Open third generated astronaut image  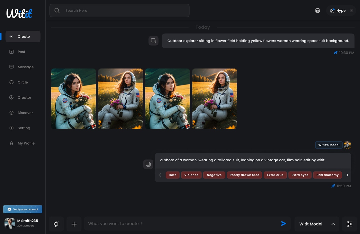pos(167,99)
